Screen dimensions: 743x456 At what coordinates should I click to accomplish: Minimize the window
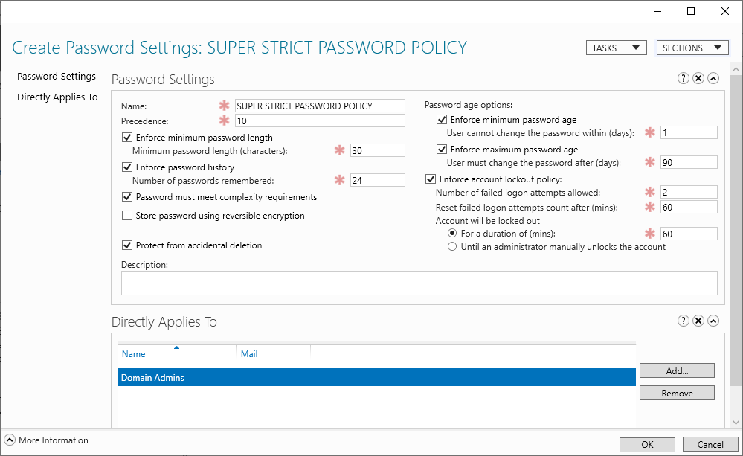point(657,11)
